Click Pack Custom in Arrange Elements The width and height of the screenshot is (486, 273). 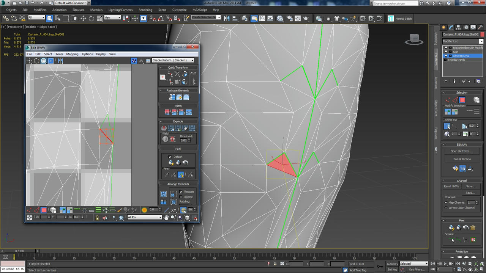pos(164,194)
